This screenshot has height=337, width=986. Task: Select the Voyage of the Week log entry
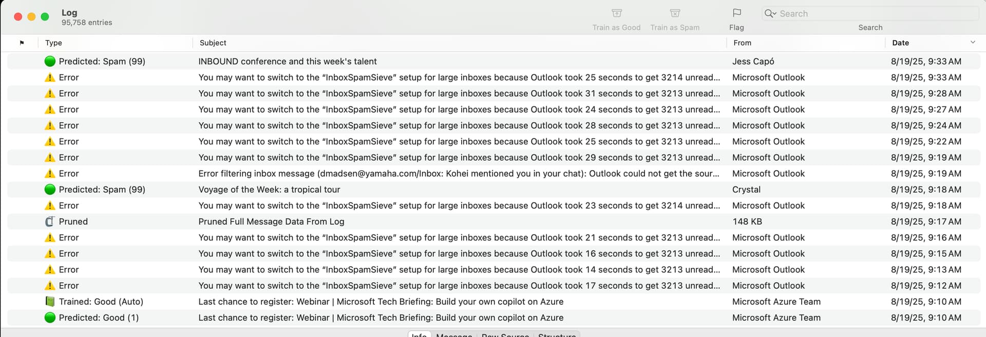269,189
